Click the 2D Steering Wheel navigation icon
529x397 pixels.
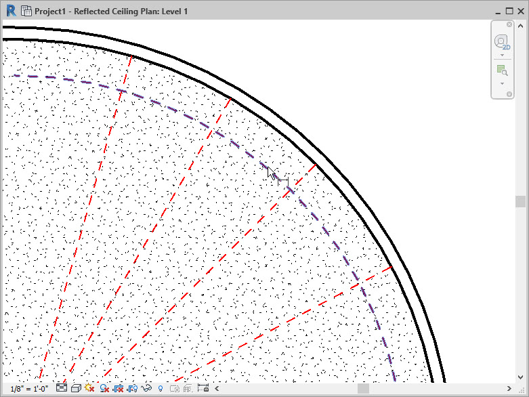502,42
